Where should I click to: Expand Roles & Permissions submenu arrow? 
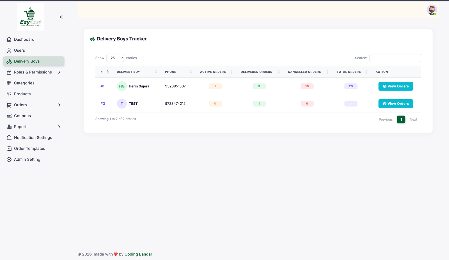(x=59, y=72)
